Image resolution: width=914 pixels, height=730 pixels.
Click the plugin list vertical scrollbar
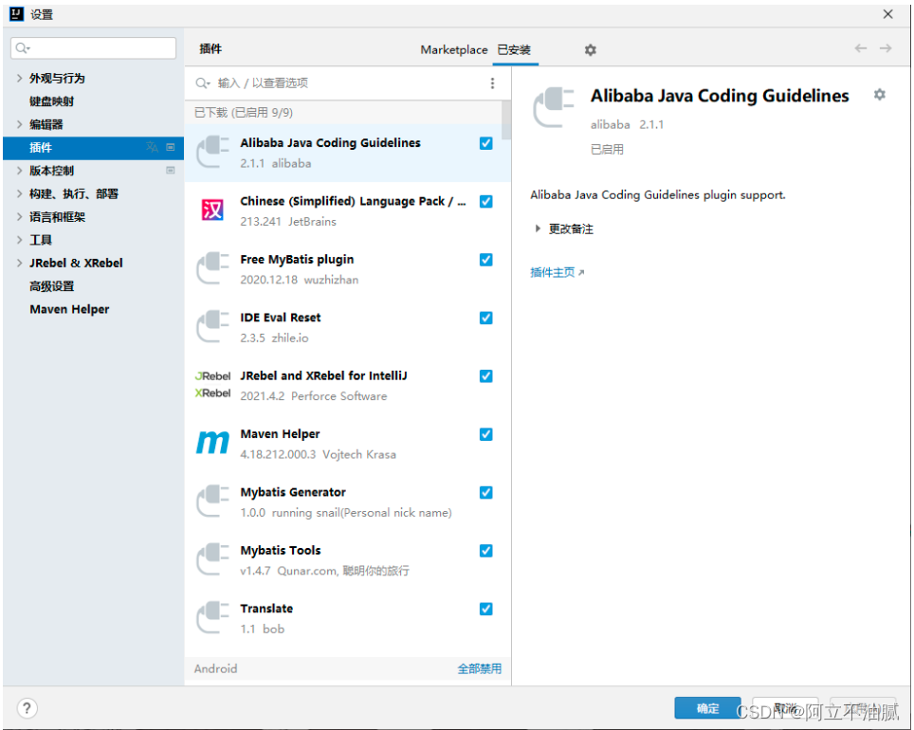pyautogui.click(x=506, y=120)
